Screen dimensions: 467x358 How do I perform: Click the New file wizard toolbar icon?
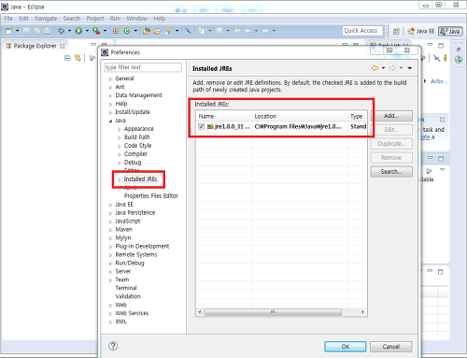click(9, 31)
